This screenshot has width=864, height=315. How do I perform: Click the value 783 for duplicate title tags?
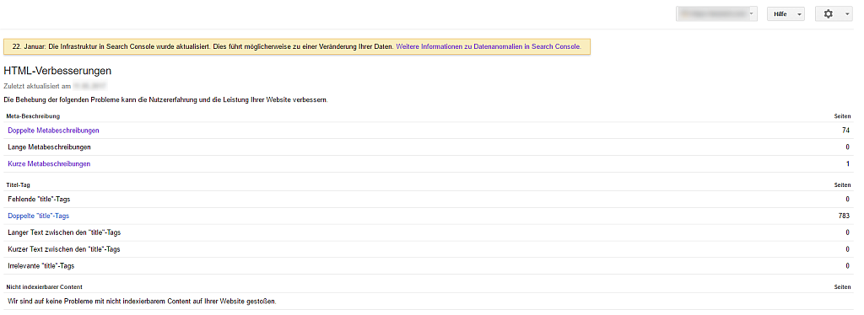(x=844, y=216)
